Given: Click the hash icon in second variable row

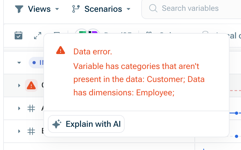Looking at the screenshot, I should (x=31, y=108).
